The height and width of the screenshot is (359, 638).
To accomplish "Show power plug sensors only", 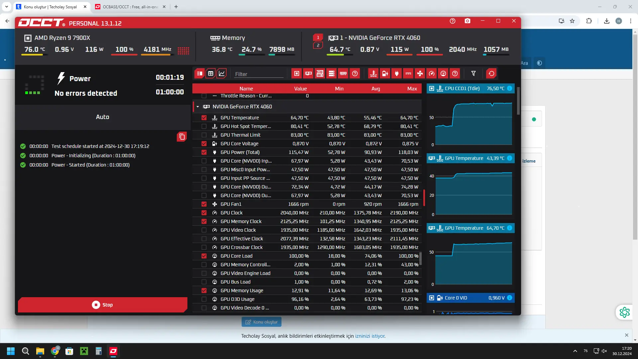I will [x=397, y=73].
